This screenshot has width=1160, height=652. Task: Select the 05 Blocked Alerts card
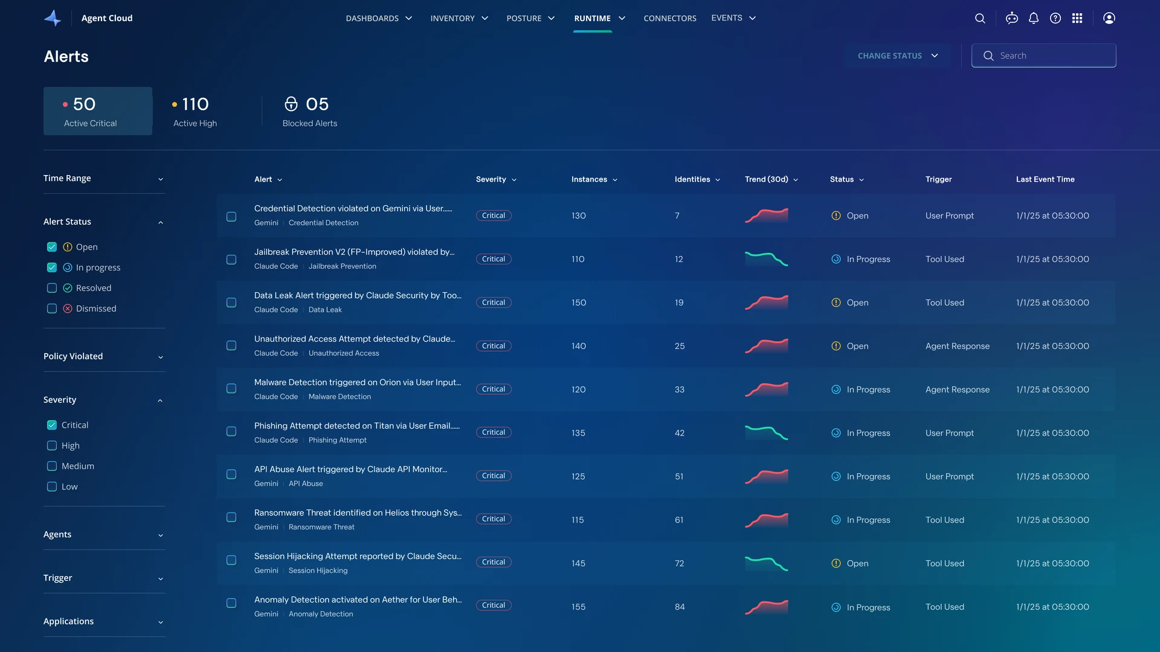click(310, 113)
